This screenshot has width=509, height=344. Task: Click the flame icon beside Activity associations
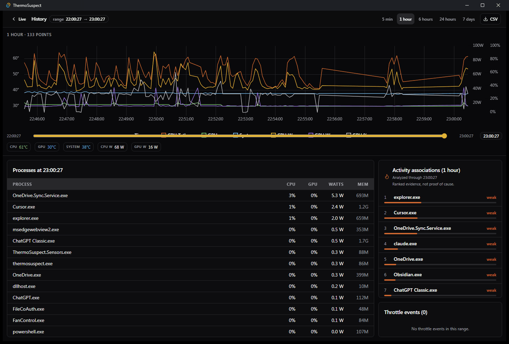click(x=387, y=176)
